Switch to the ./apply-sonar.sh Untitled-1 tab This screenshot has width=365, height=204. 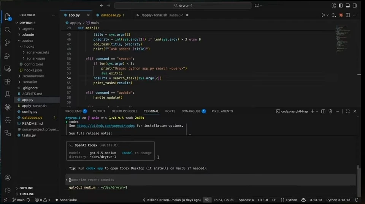[x=162, y=15]
